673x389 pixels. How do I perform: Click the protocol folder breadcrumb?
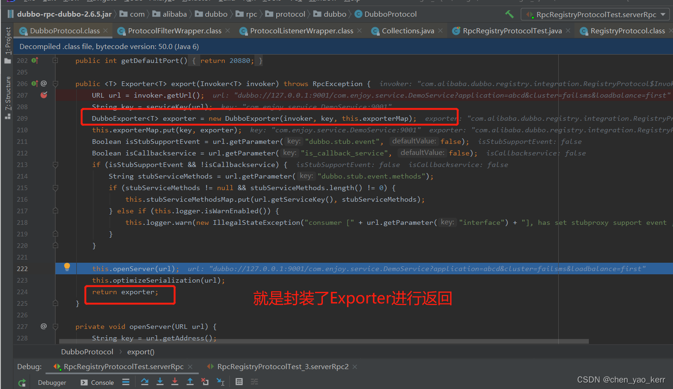coord(285,14)
